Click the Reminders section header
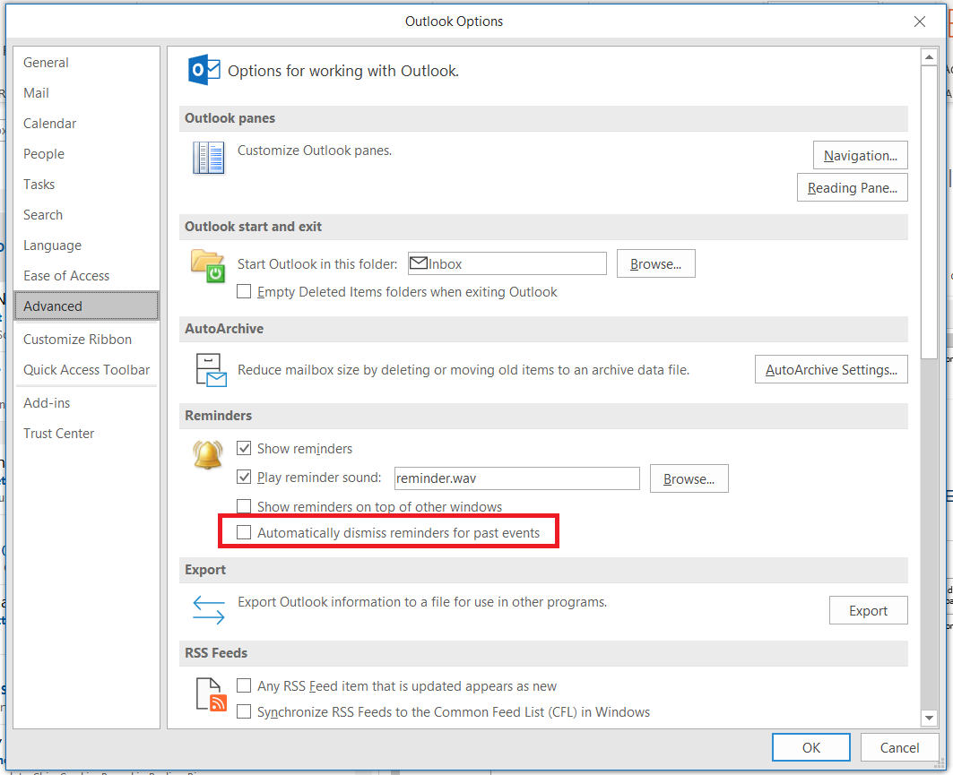This screenshot has height=775, width=953. [x=543, y=416]
